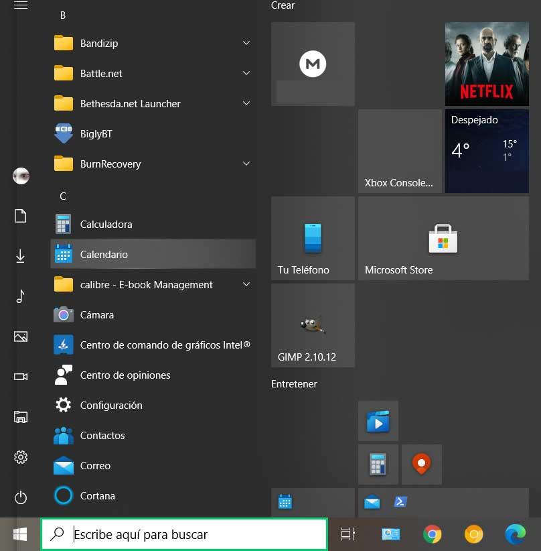The image size is (541, 551).
Task: Click the Battle.net folder entry
Action: coord(153,74)
